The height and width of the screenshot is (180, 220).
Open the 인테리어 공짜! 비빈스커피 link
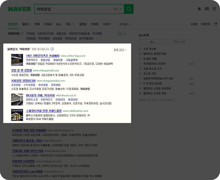pyautogui.click(x=28, y=151)
